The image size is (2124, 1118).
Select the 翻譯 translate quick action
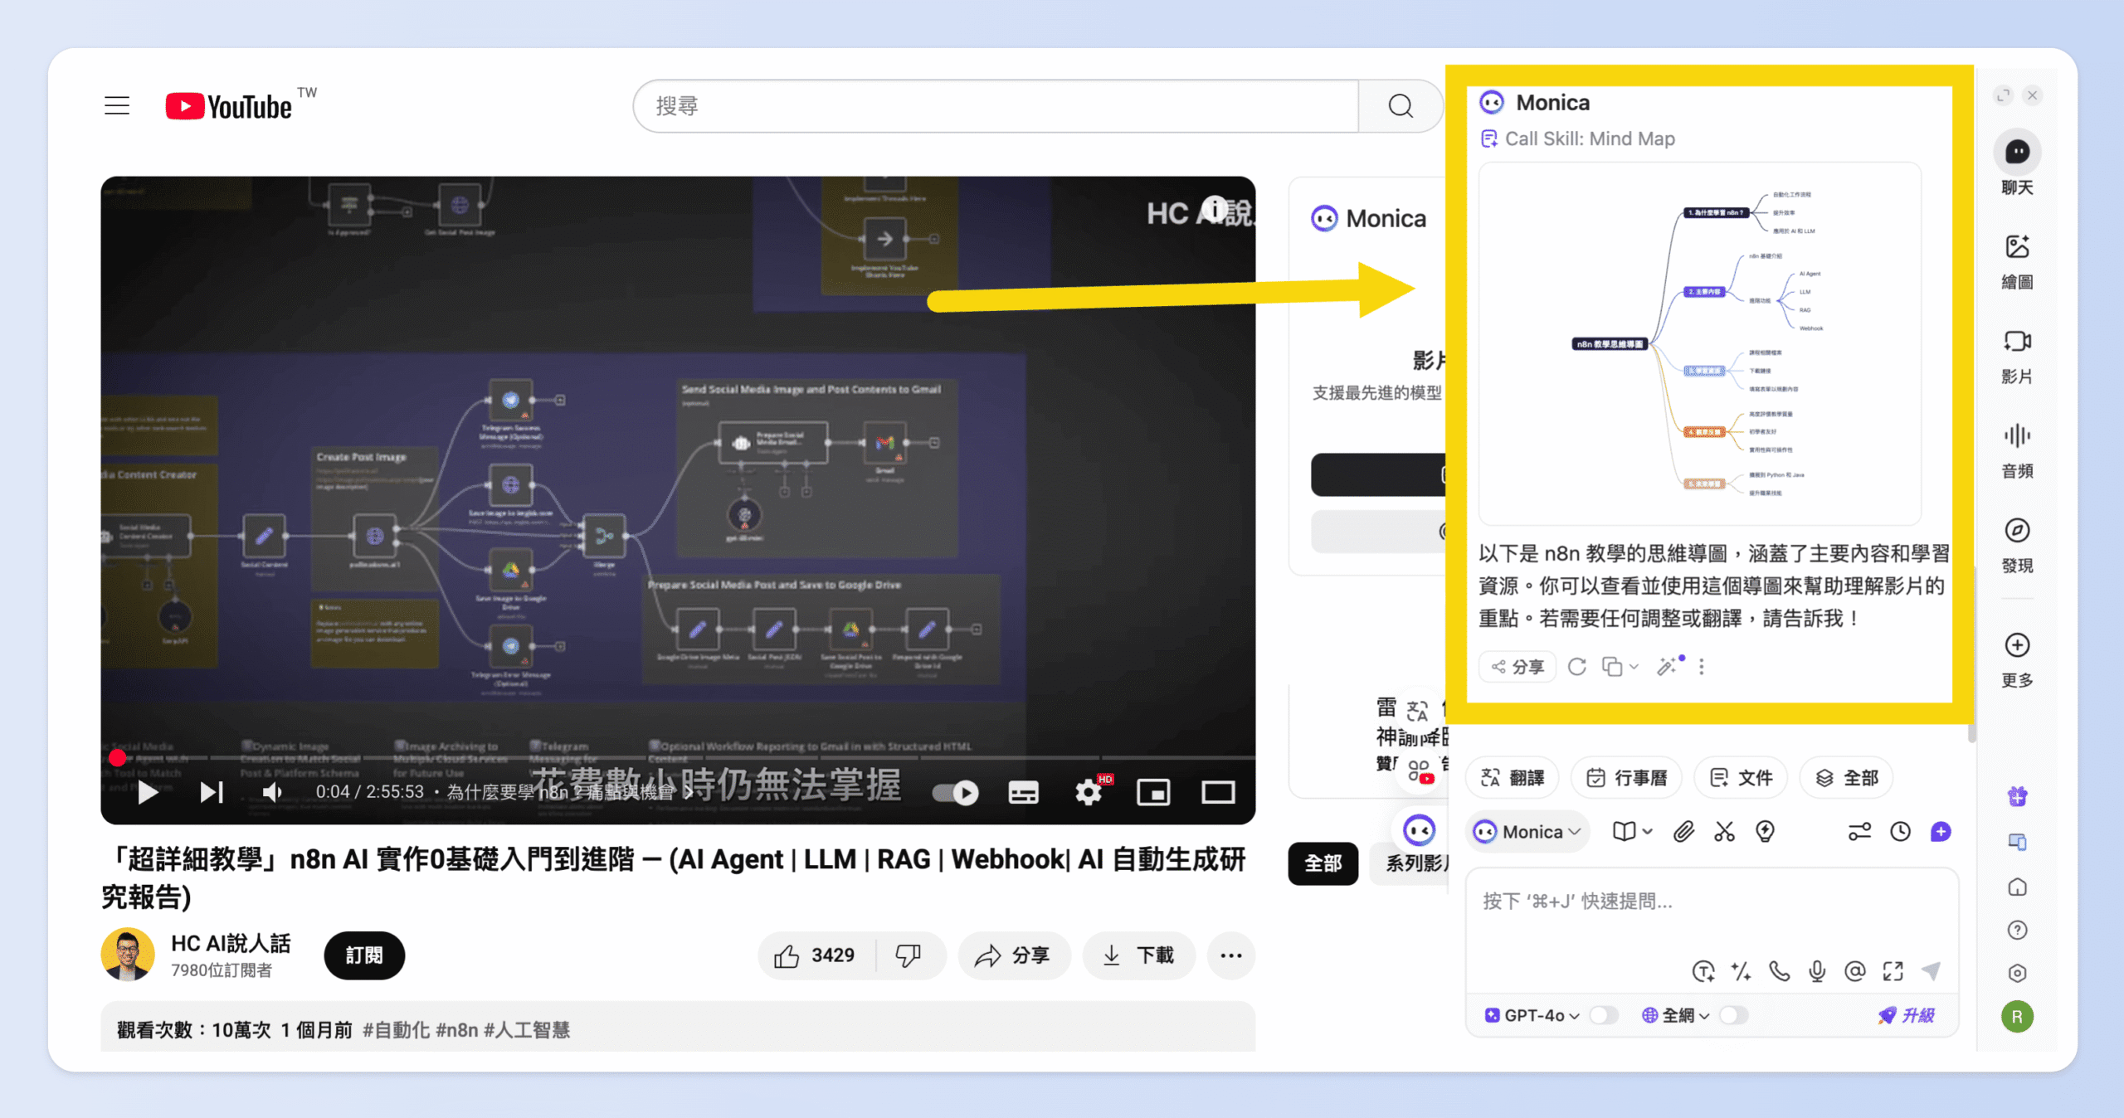(x=1513, y=778)
